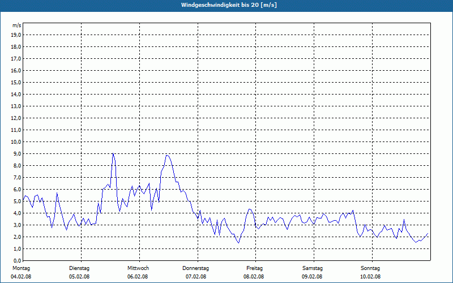The image size is (453, 283).
Task: Select the Mittwoch 06.02.08 axis label
Action: [x=138, y=272]
